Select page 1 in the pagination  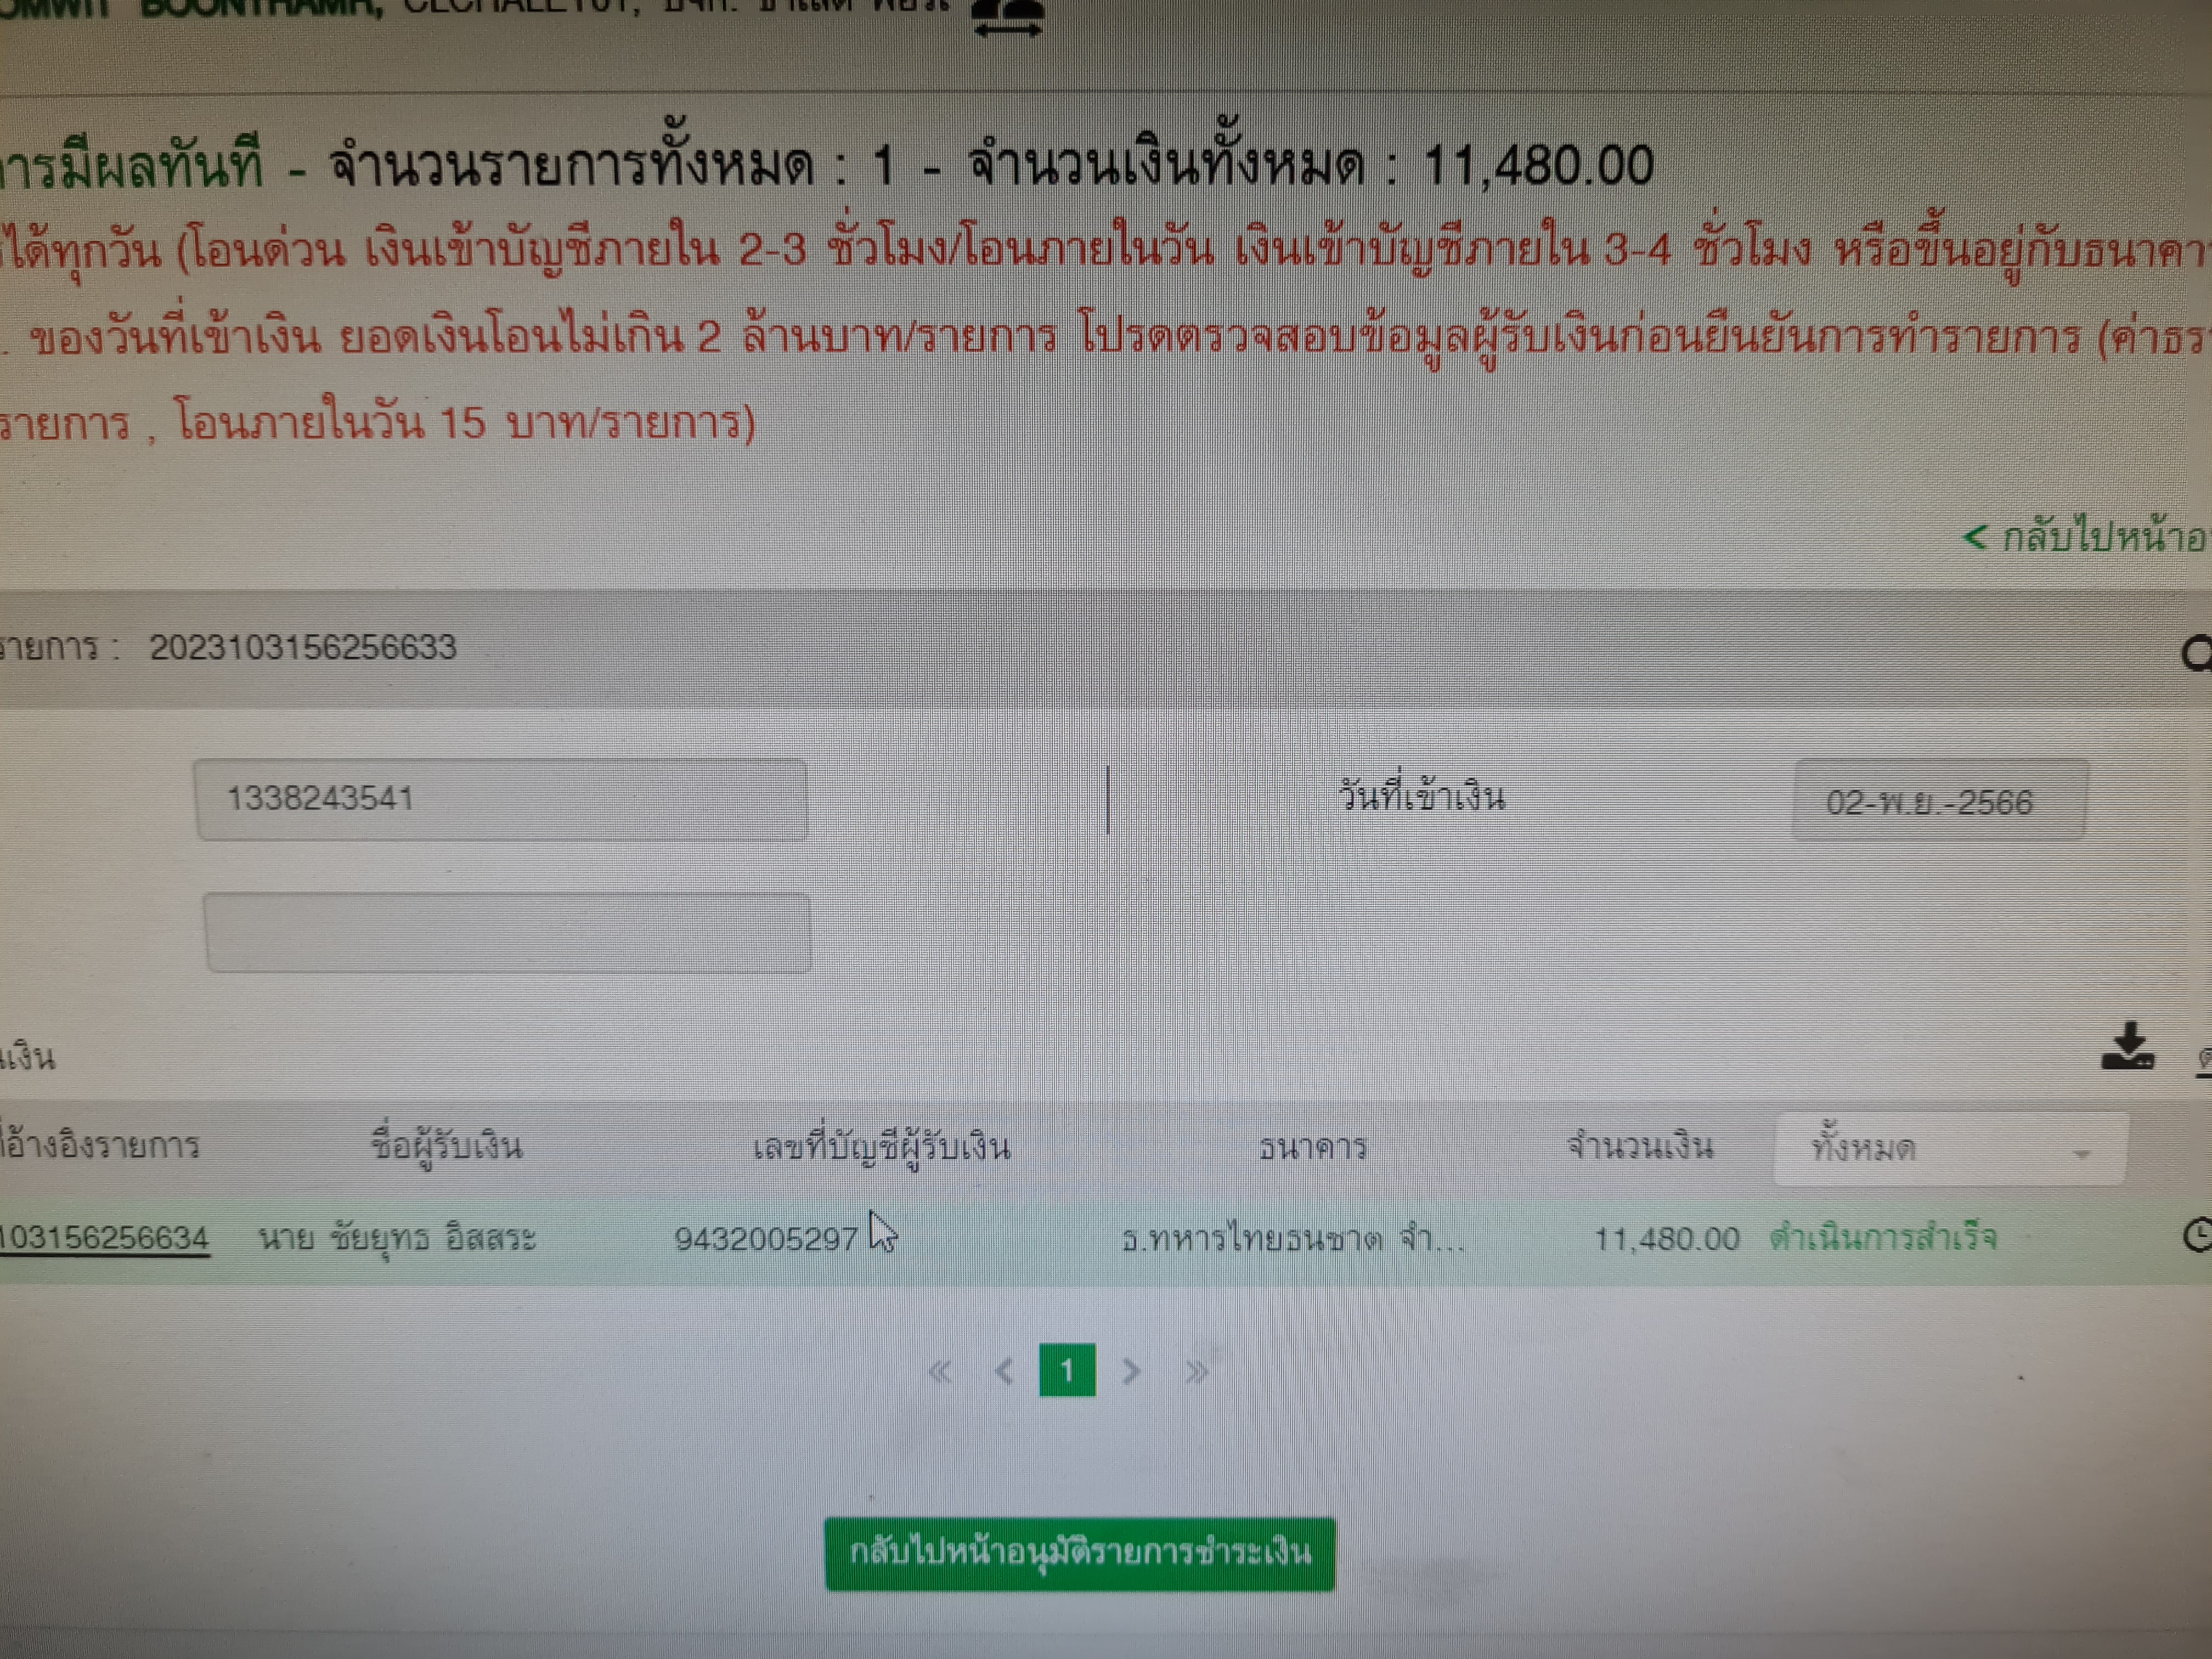1067,1370
